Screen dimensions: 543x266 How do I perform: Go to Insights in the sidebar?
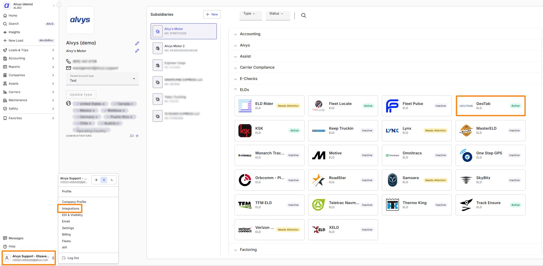(x=29, y=32)
